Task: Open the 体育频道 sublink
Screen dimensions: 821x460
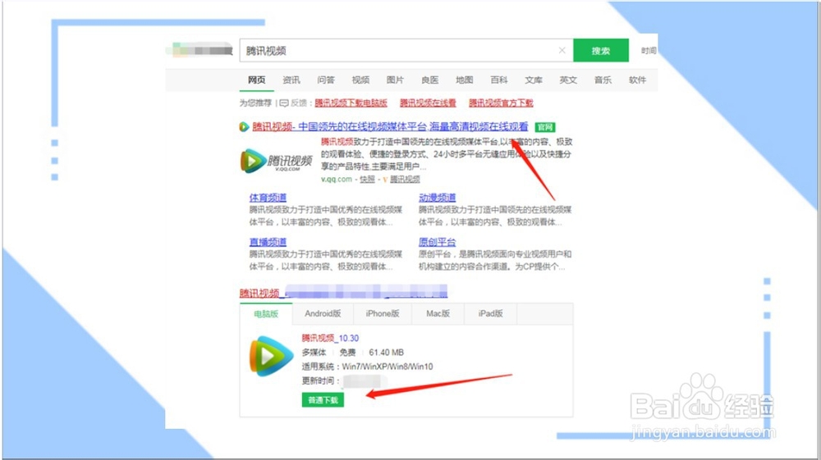Action: [268, 198]
